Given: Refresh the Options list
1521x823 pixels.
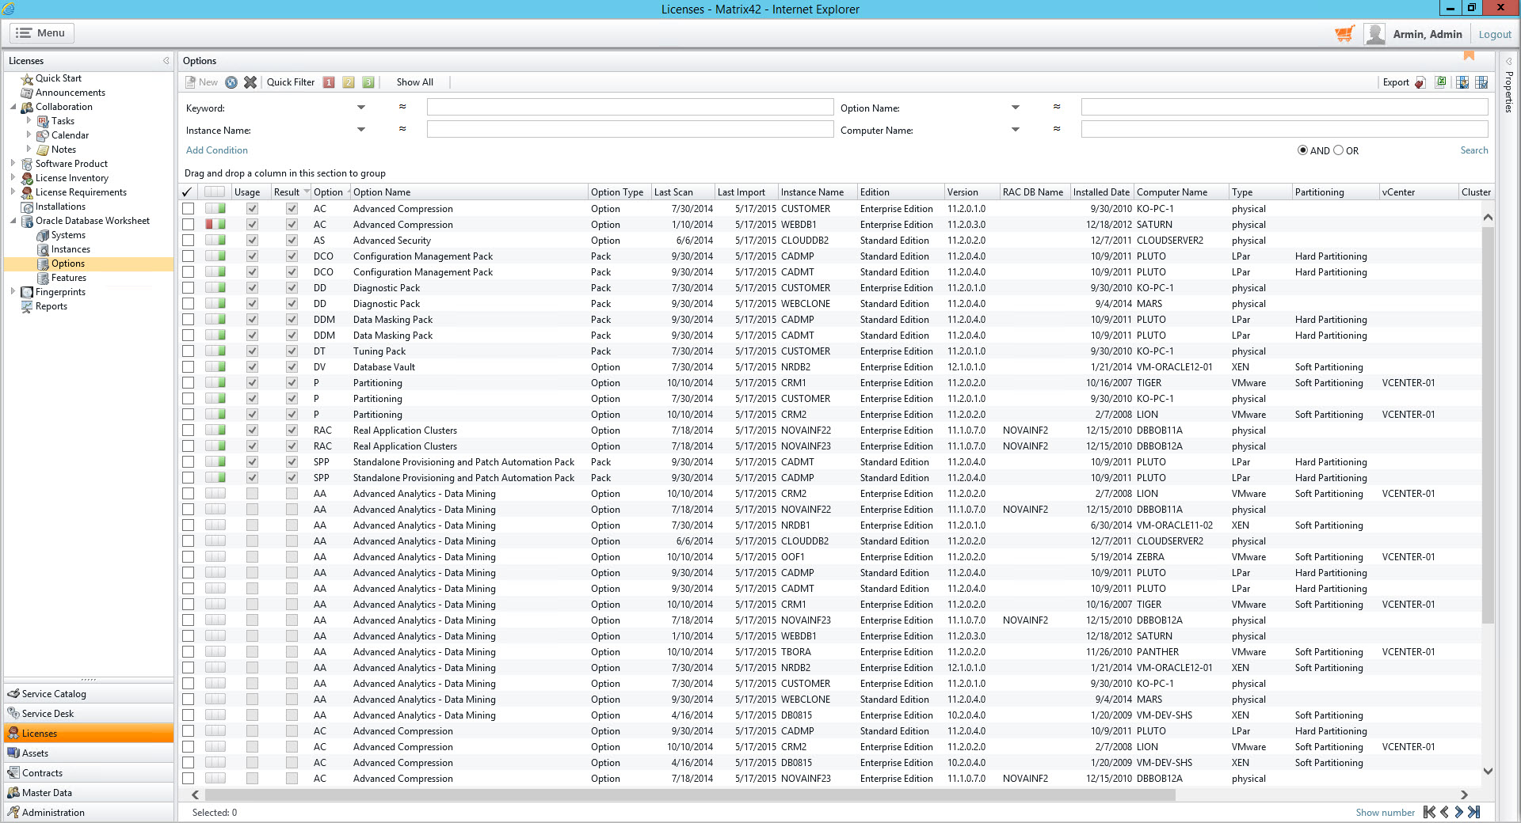Looking at the screenshot, I should coord(231,82).
